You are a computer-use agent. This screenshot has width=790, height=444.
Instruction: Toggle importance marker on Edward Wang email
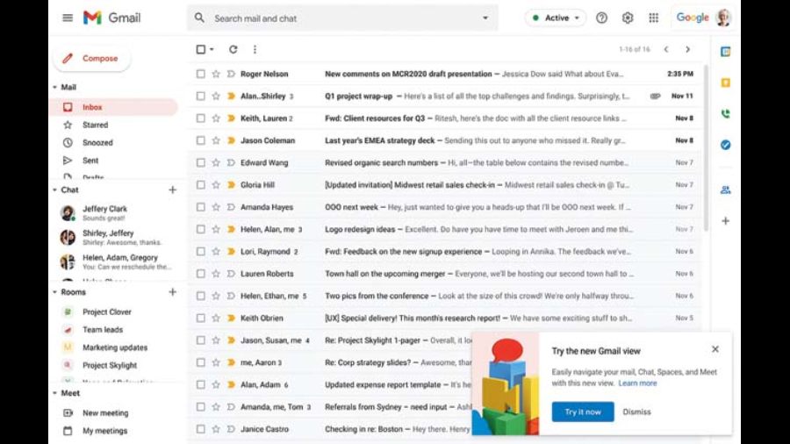(x=231, y=162)
